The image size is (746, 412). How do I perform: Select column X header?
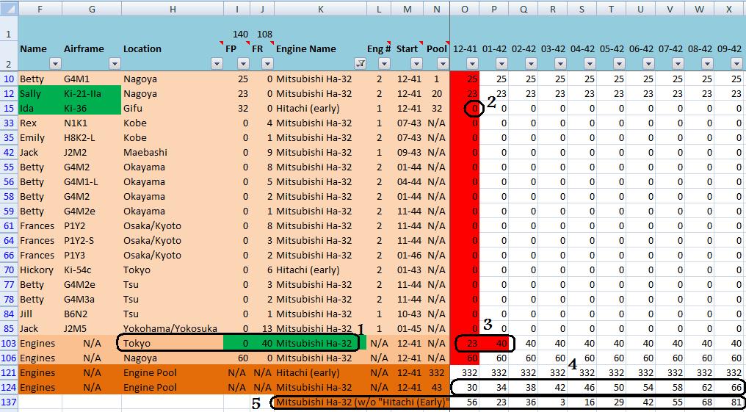click(729, 9)
